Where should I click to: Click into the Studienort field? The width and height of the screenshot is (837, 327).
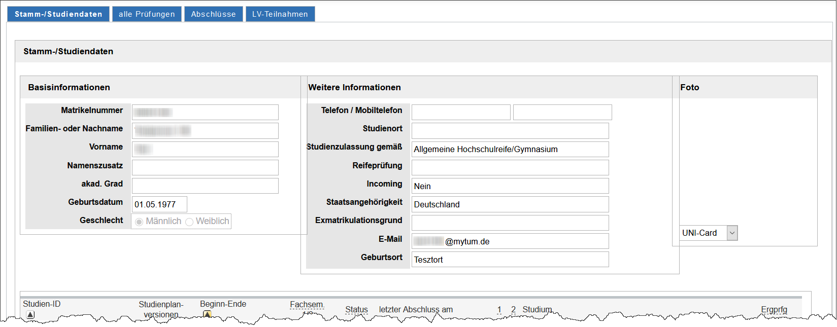pyautogui.click(x=510, y=131)
